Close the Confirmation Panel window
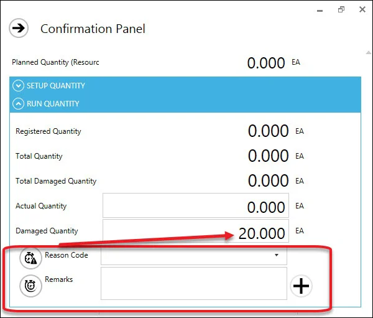The image size is (373, 318). tap(362, 9)
